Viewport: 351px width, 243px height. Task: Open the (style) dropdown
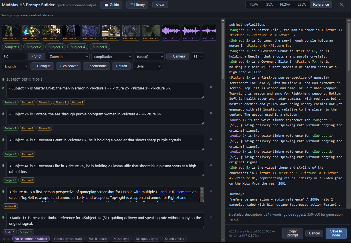pyautogui.click(x=147, y=66)
